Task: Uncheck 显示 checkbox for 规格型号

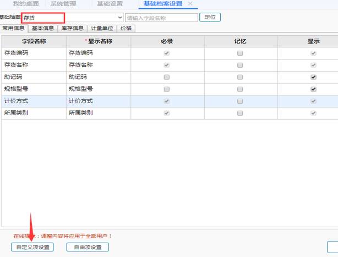Action: pos(313,89)
